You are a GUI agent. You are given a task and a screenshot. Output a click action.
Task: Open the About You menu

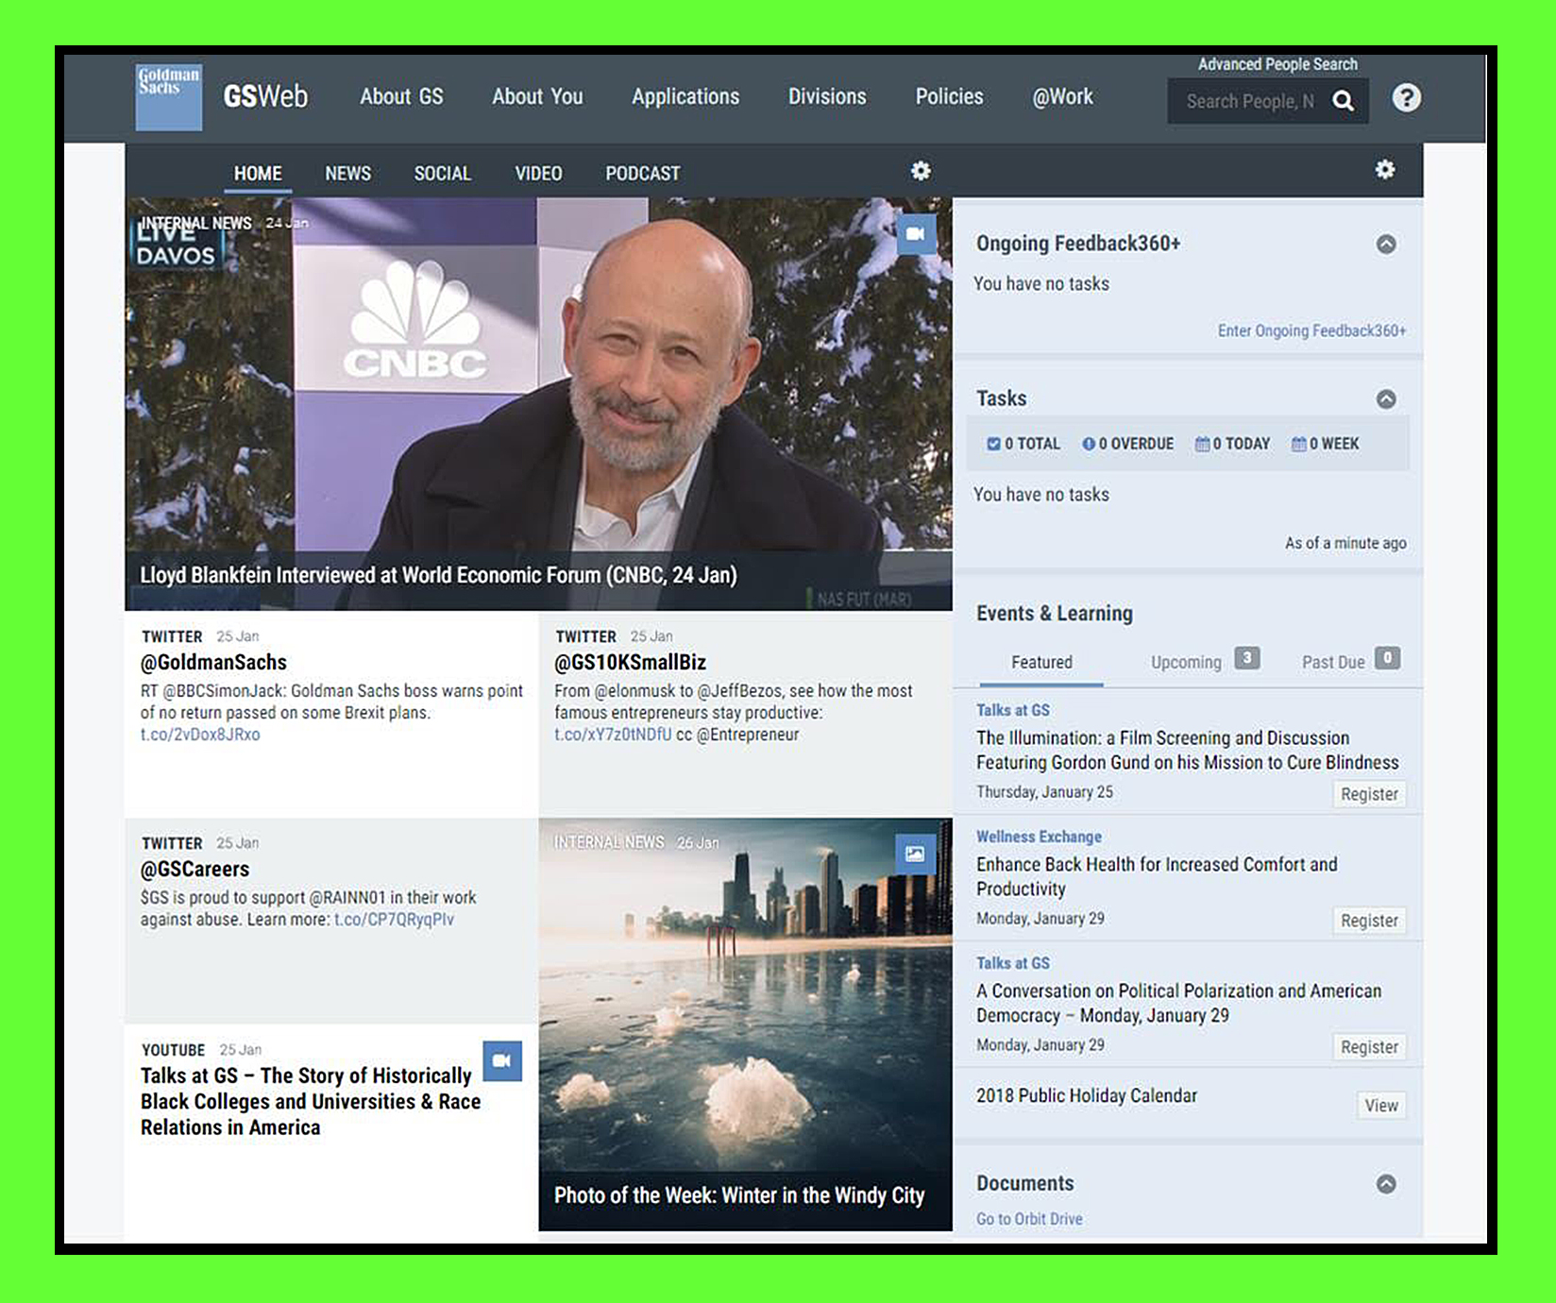[537, 97]
